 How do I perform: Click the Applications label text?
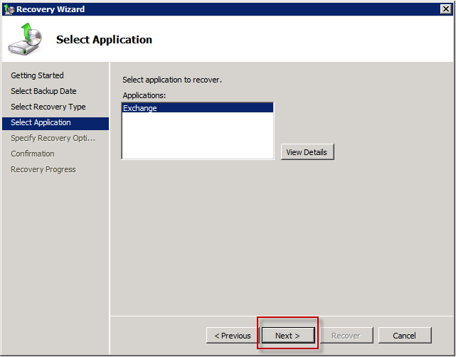tap(144, 95)
